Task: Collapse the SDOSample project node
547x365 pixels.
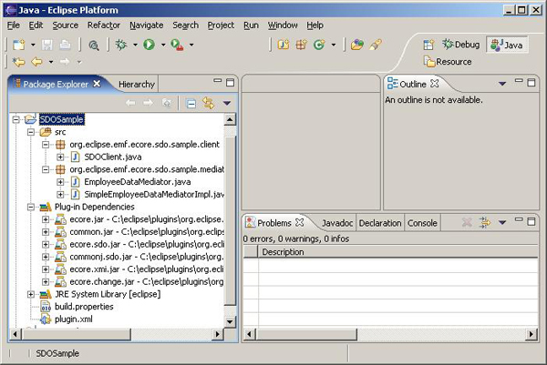Action: click(16, 119)
